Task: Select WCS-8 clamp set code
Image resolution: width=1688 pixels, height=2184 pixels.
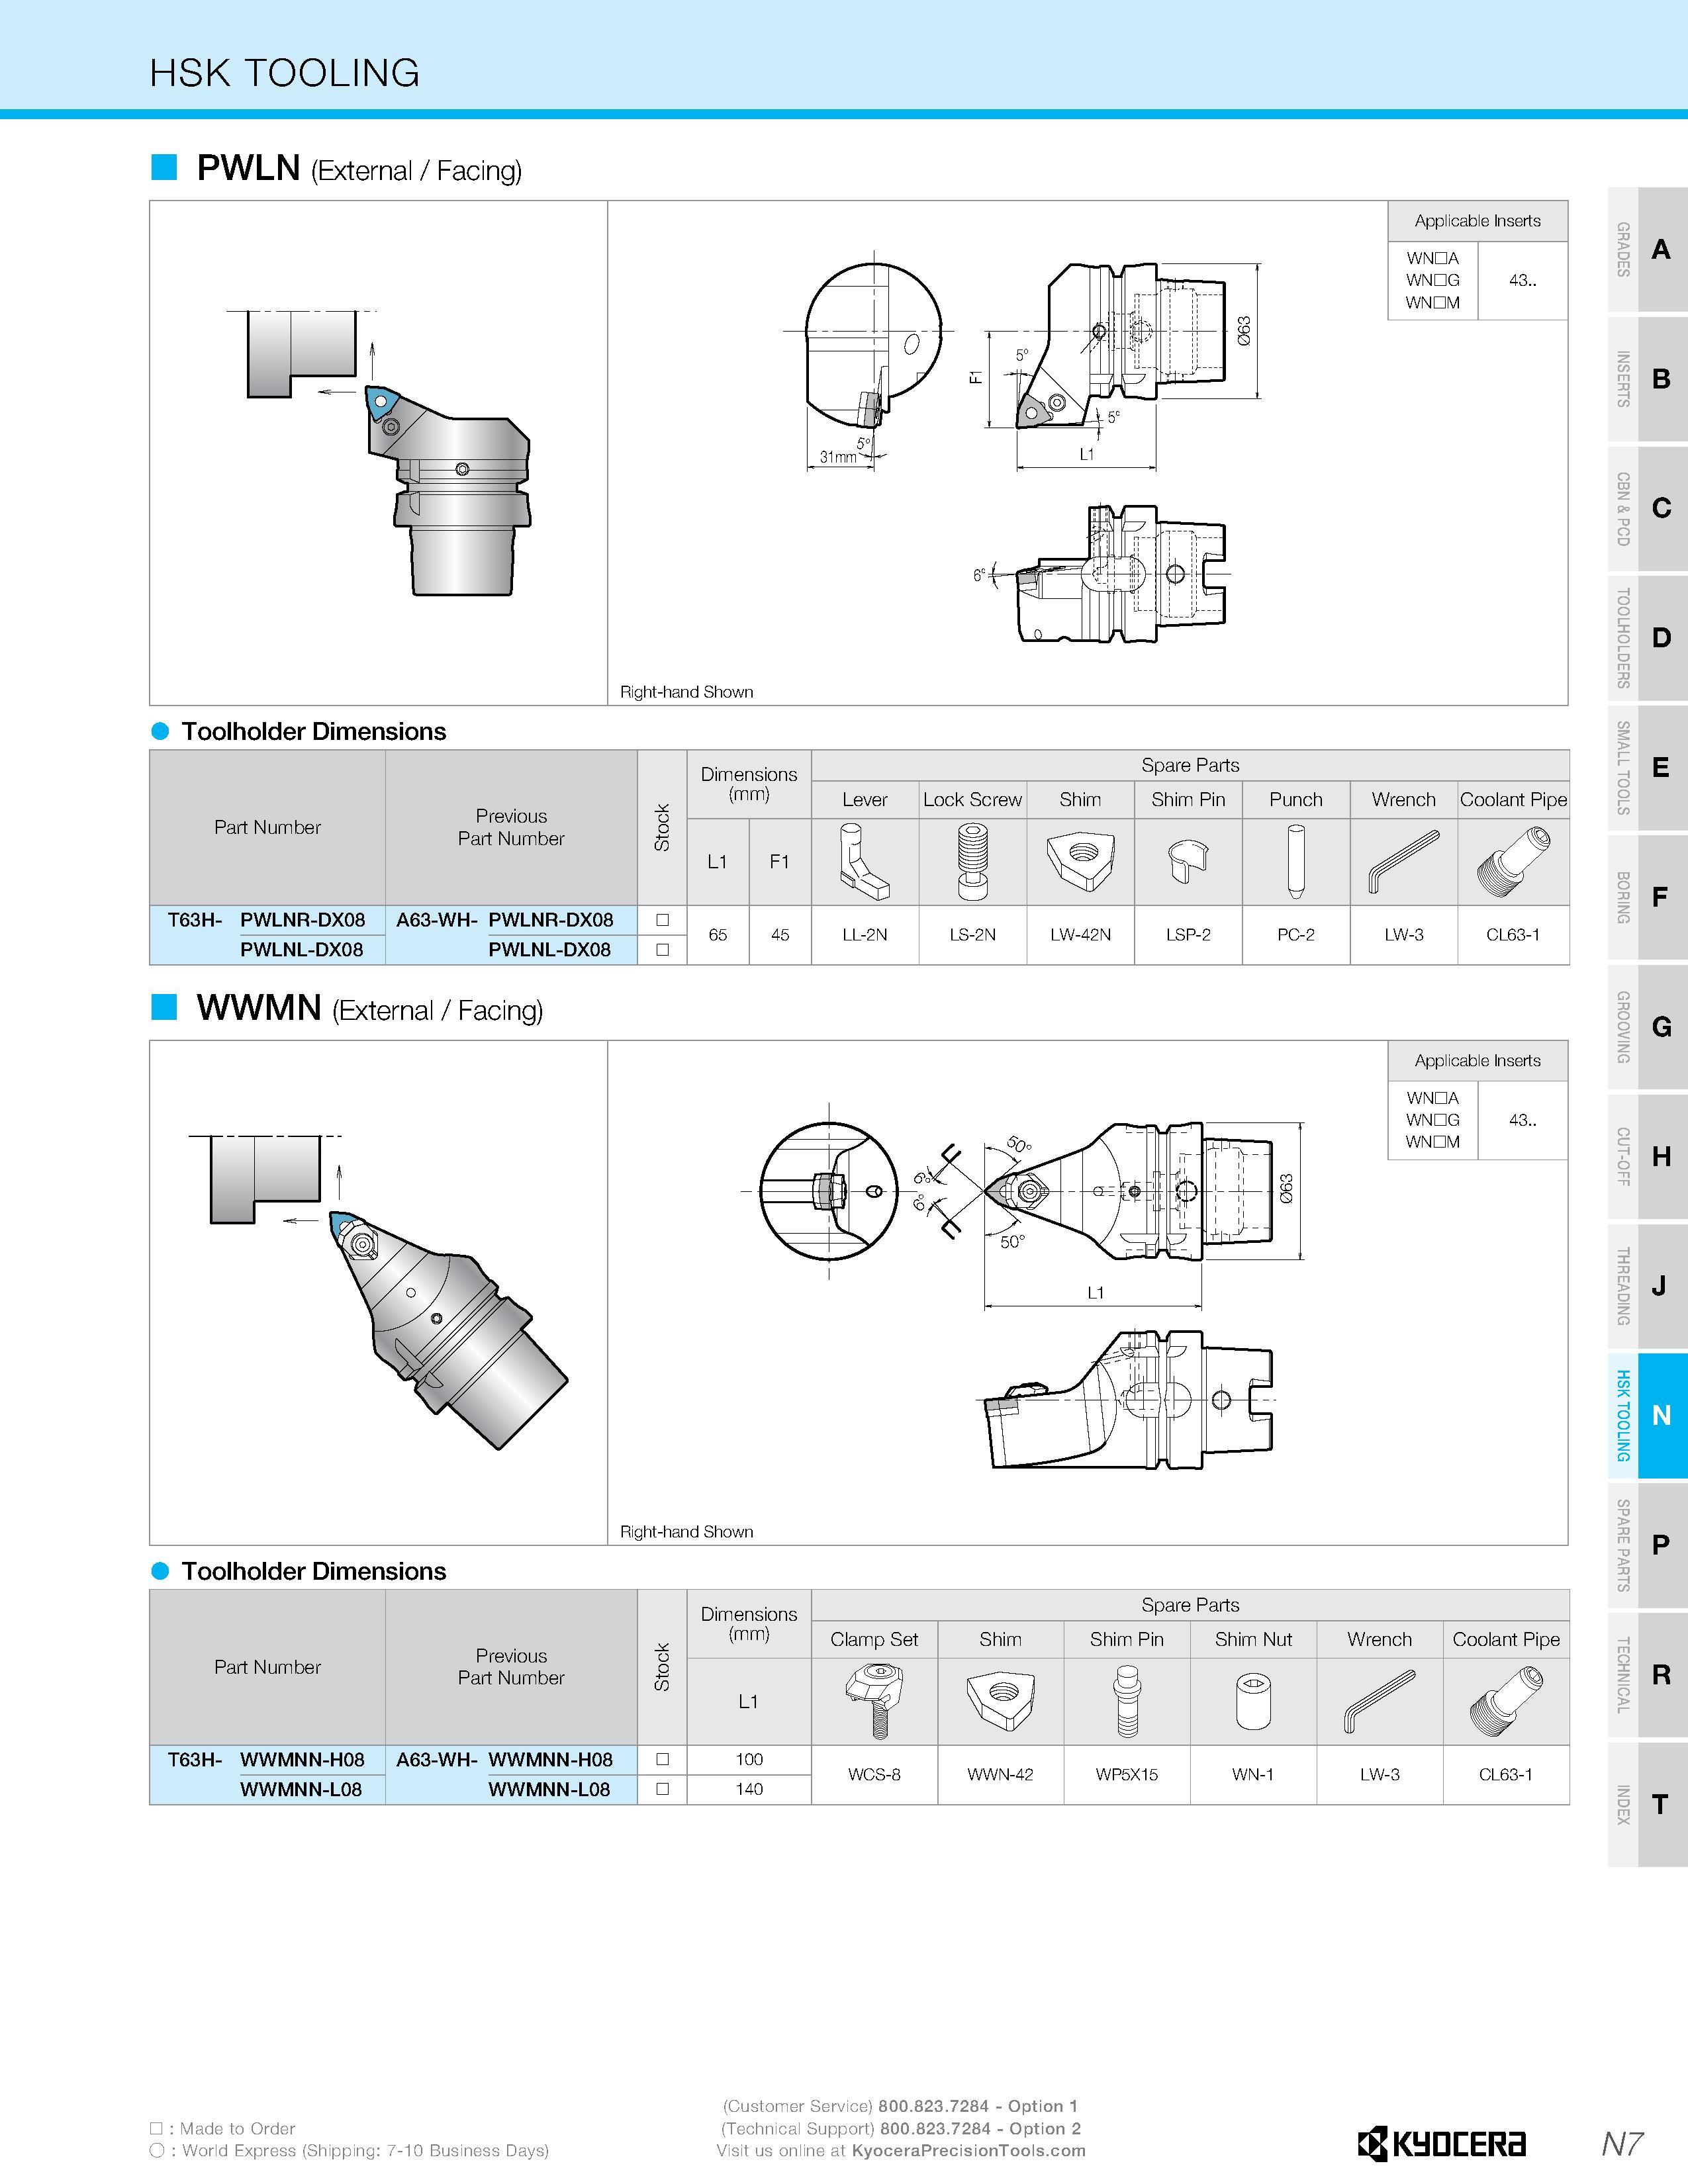Action: (x=874, y=1775)
